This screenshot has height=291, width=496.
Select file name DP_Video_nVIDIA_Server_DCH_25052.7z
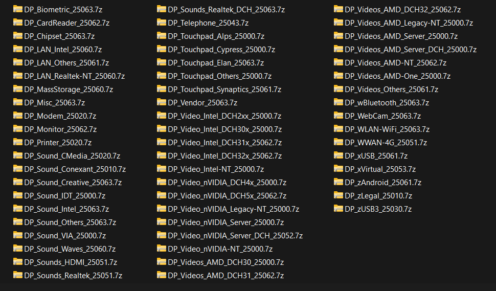[x=235, y=236]
